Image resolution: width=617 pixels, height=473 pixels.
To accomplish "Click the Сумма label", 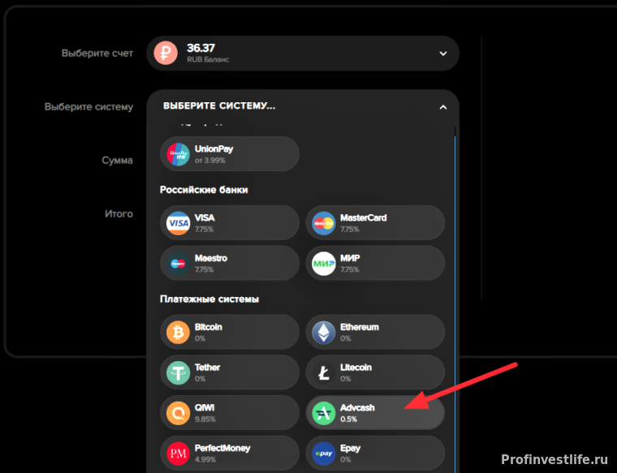I will 117,161.
